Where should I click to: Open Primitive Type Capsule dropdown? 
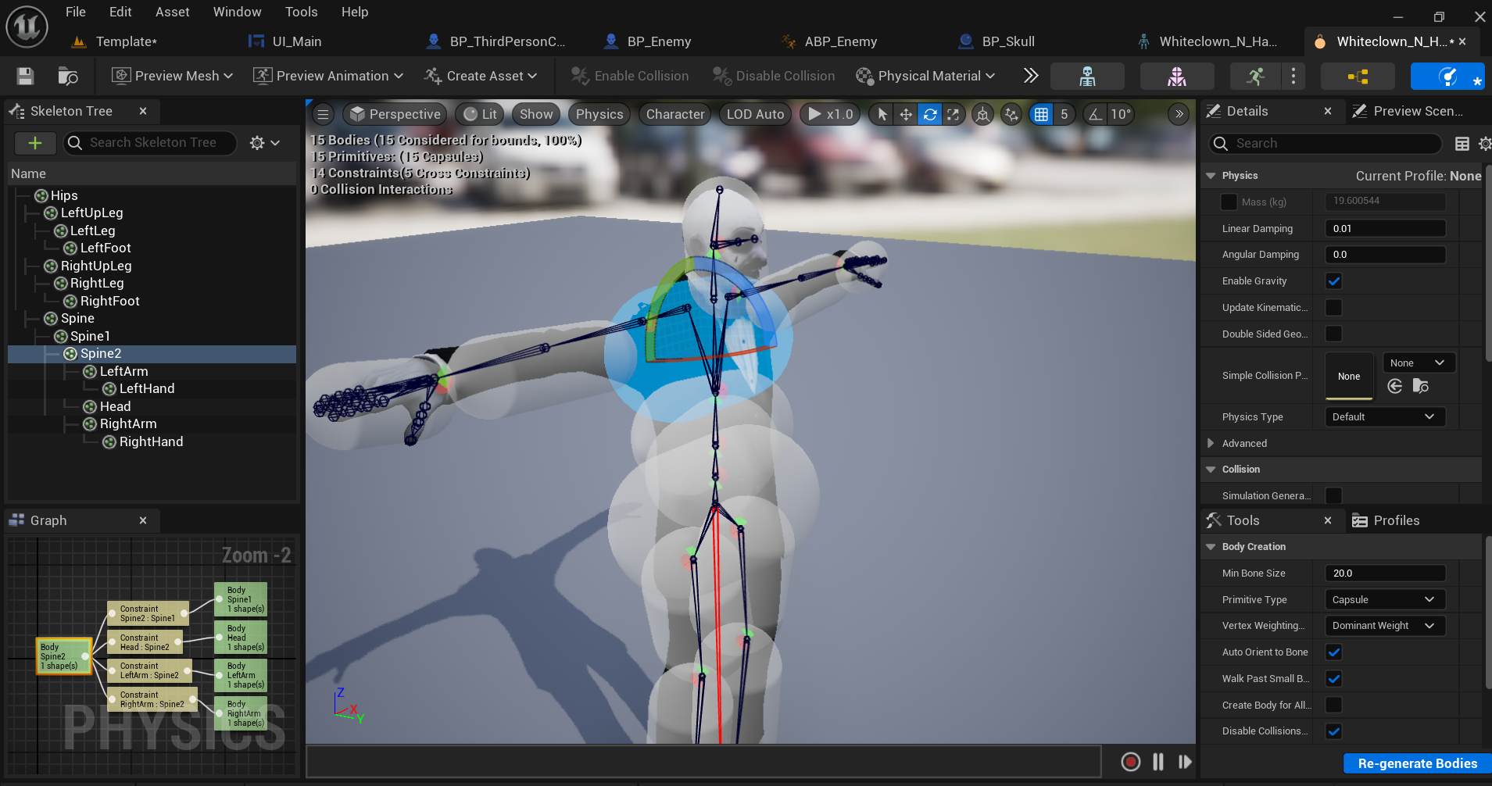pyautogui.click(x=1384, y=600)
